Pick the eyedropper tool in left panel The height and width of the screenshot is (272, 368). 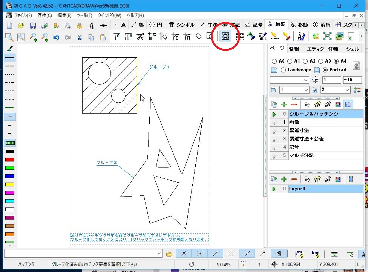click(x=10, y=49)
